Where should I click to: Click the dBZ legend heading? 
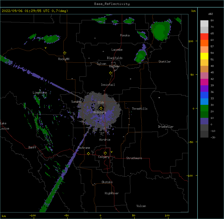(x=210, y=14)
